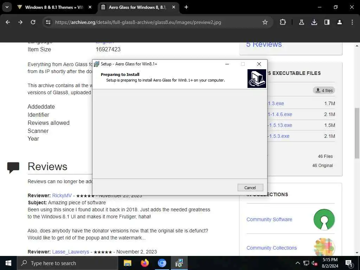Restore down the browser window

pos(336,7)
